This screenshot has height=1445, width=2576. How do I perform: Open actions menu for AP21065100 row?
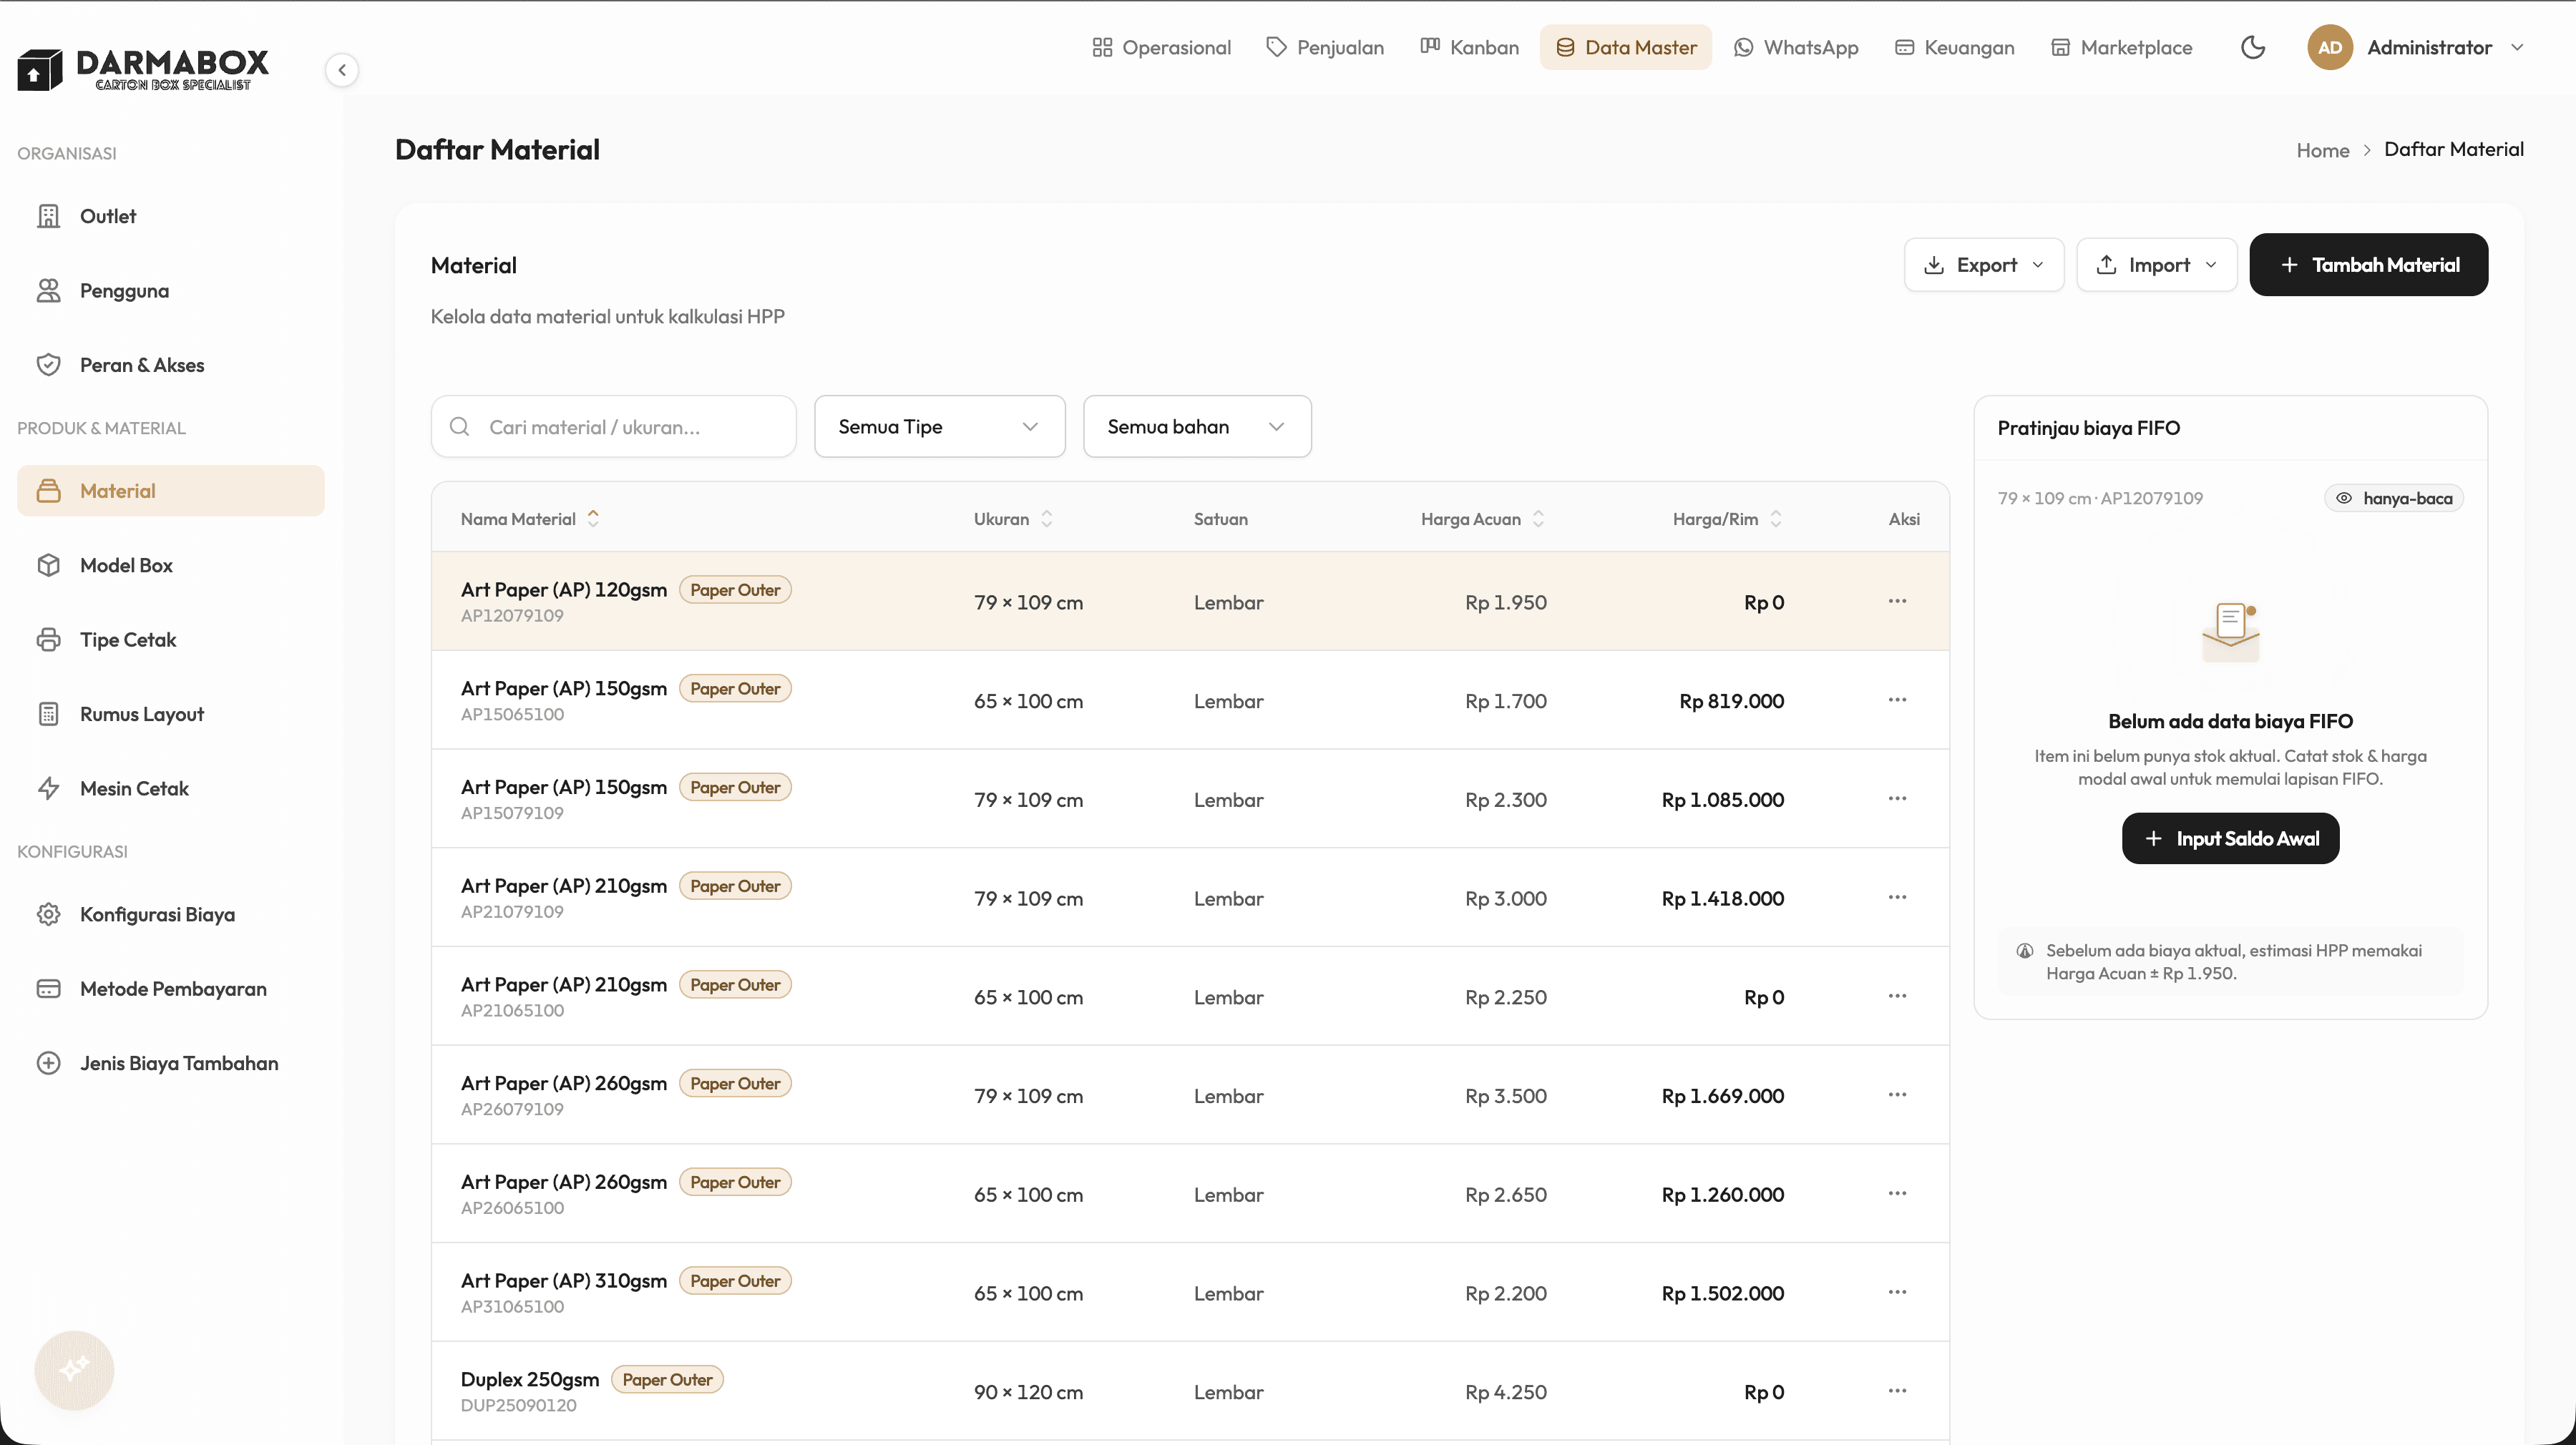click(1897, 996)
